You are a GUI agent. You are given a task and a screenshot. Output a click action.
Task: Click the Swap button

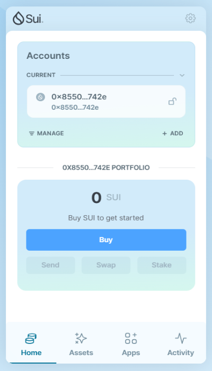pyautogui.click(x=106, y=265)
